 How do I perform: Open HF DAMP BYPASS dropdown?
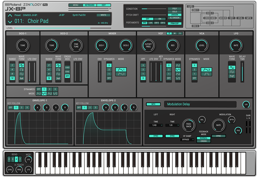(187, 140)
